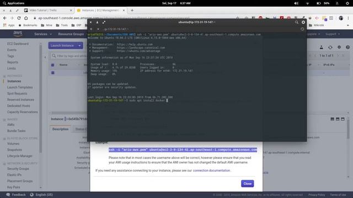Image resolution: width=353 pixels, height=198 pixels.
Task: Close the EC2 Management tab
Action: (124, 10)
